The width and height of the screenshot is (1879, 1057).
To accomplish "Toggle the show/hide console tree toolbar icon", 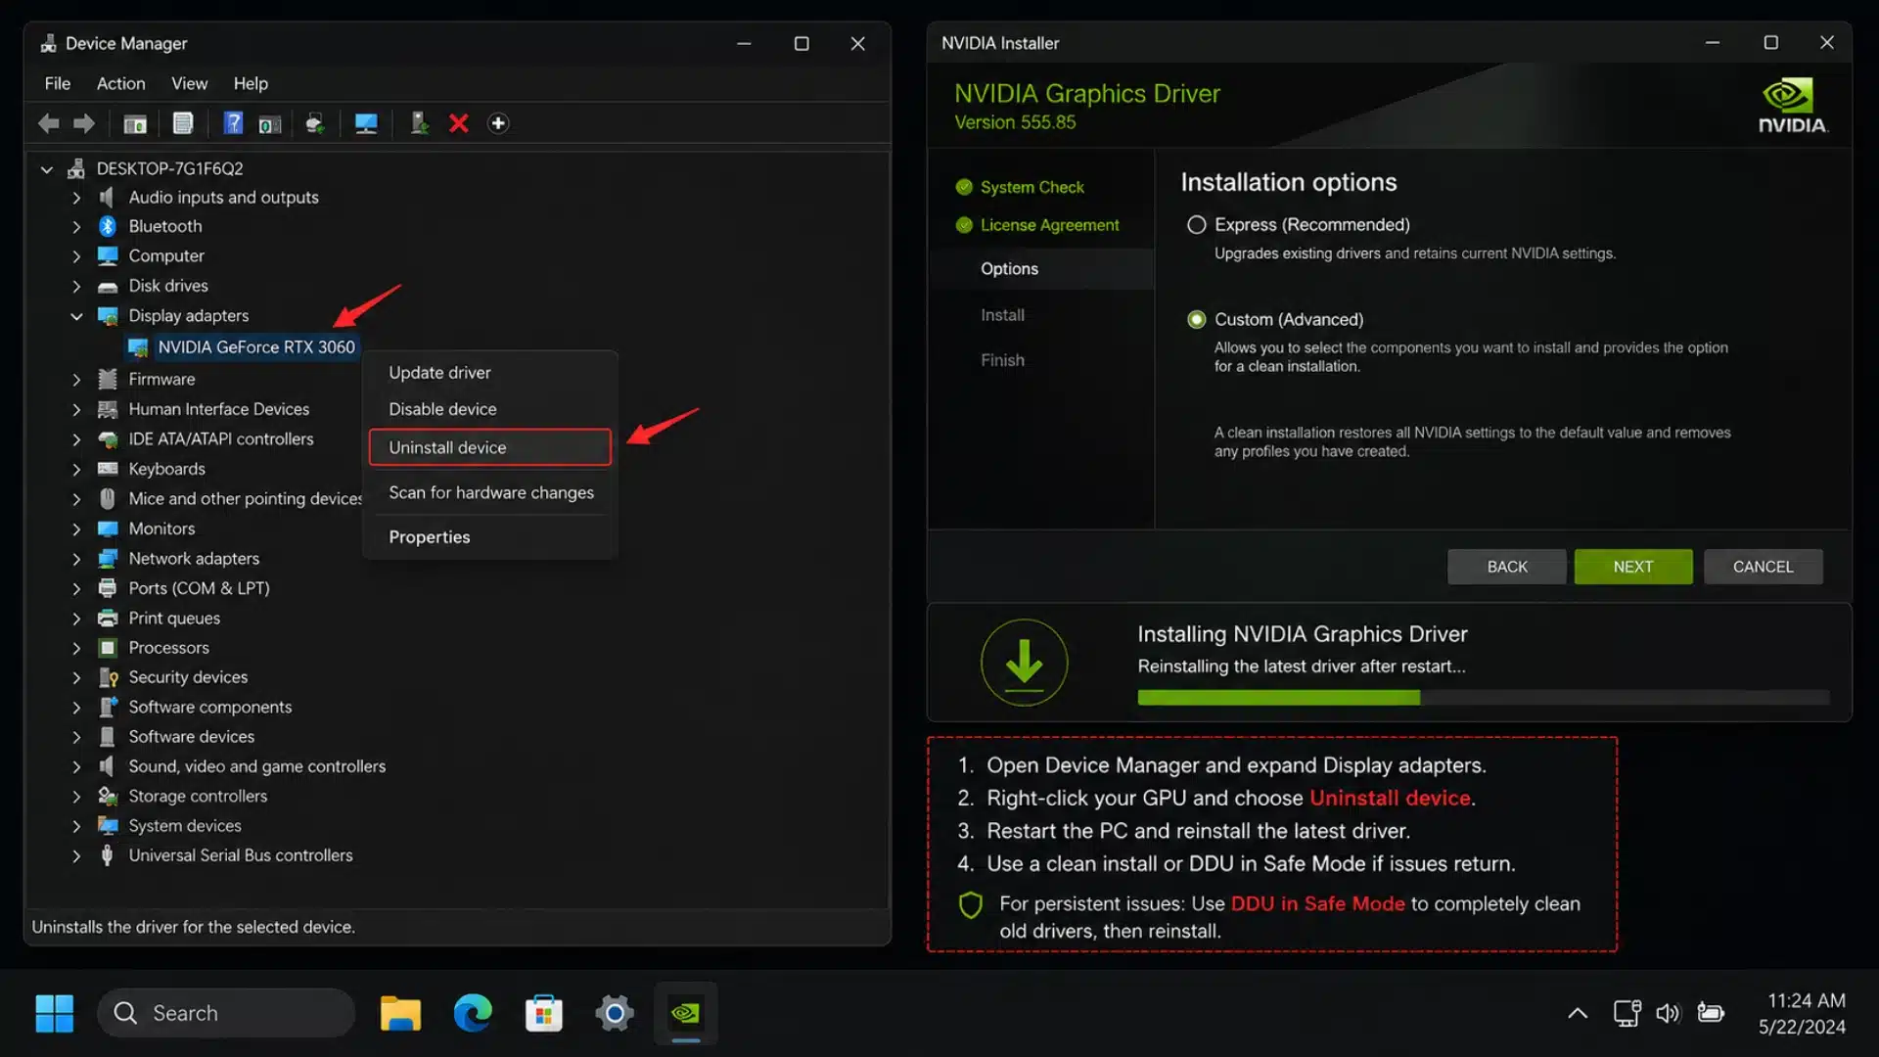I will click(x=135, y=123).
